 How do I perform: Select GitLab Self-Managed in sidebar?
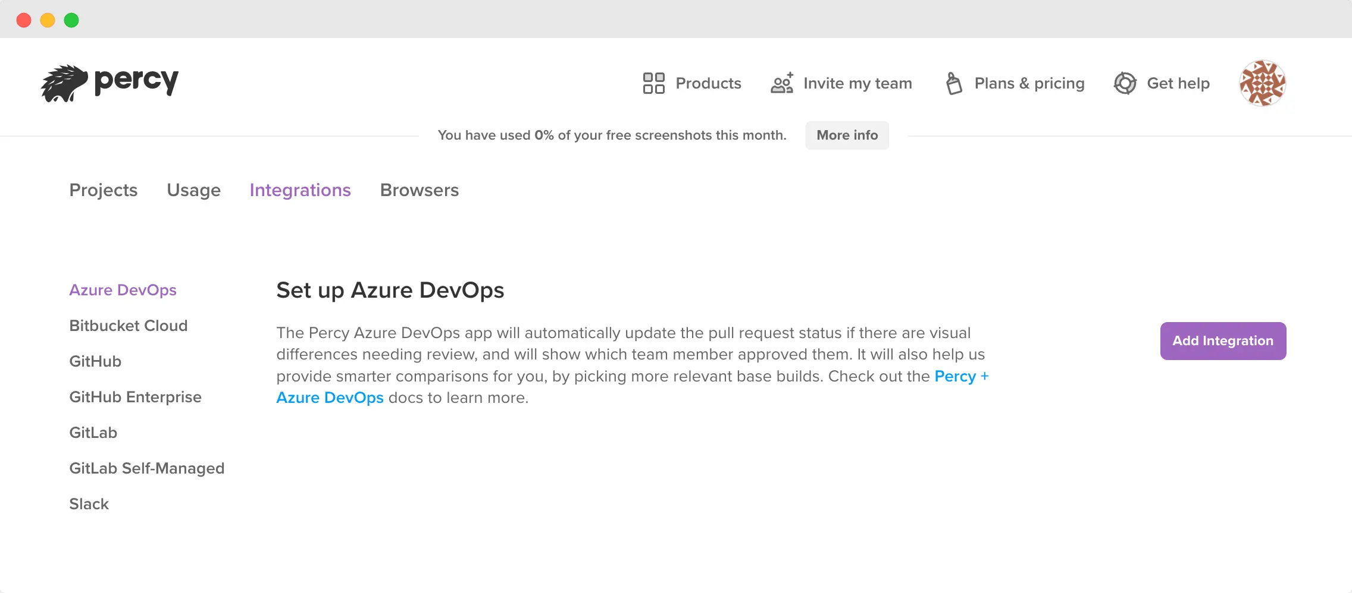(147, 468)
